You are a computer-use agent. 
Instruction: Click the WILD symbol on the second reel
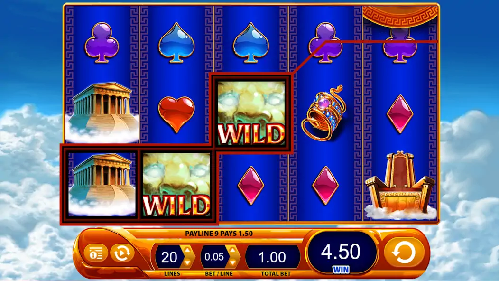(x=176, y=185)
